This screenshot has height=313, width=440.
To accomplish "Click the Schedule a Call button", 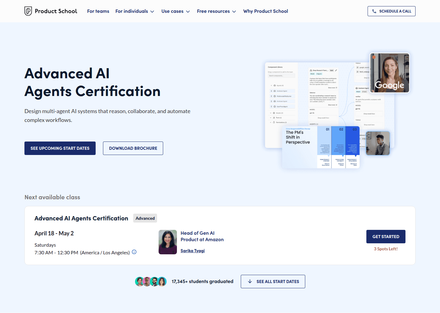I will 391,11.
